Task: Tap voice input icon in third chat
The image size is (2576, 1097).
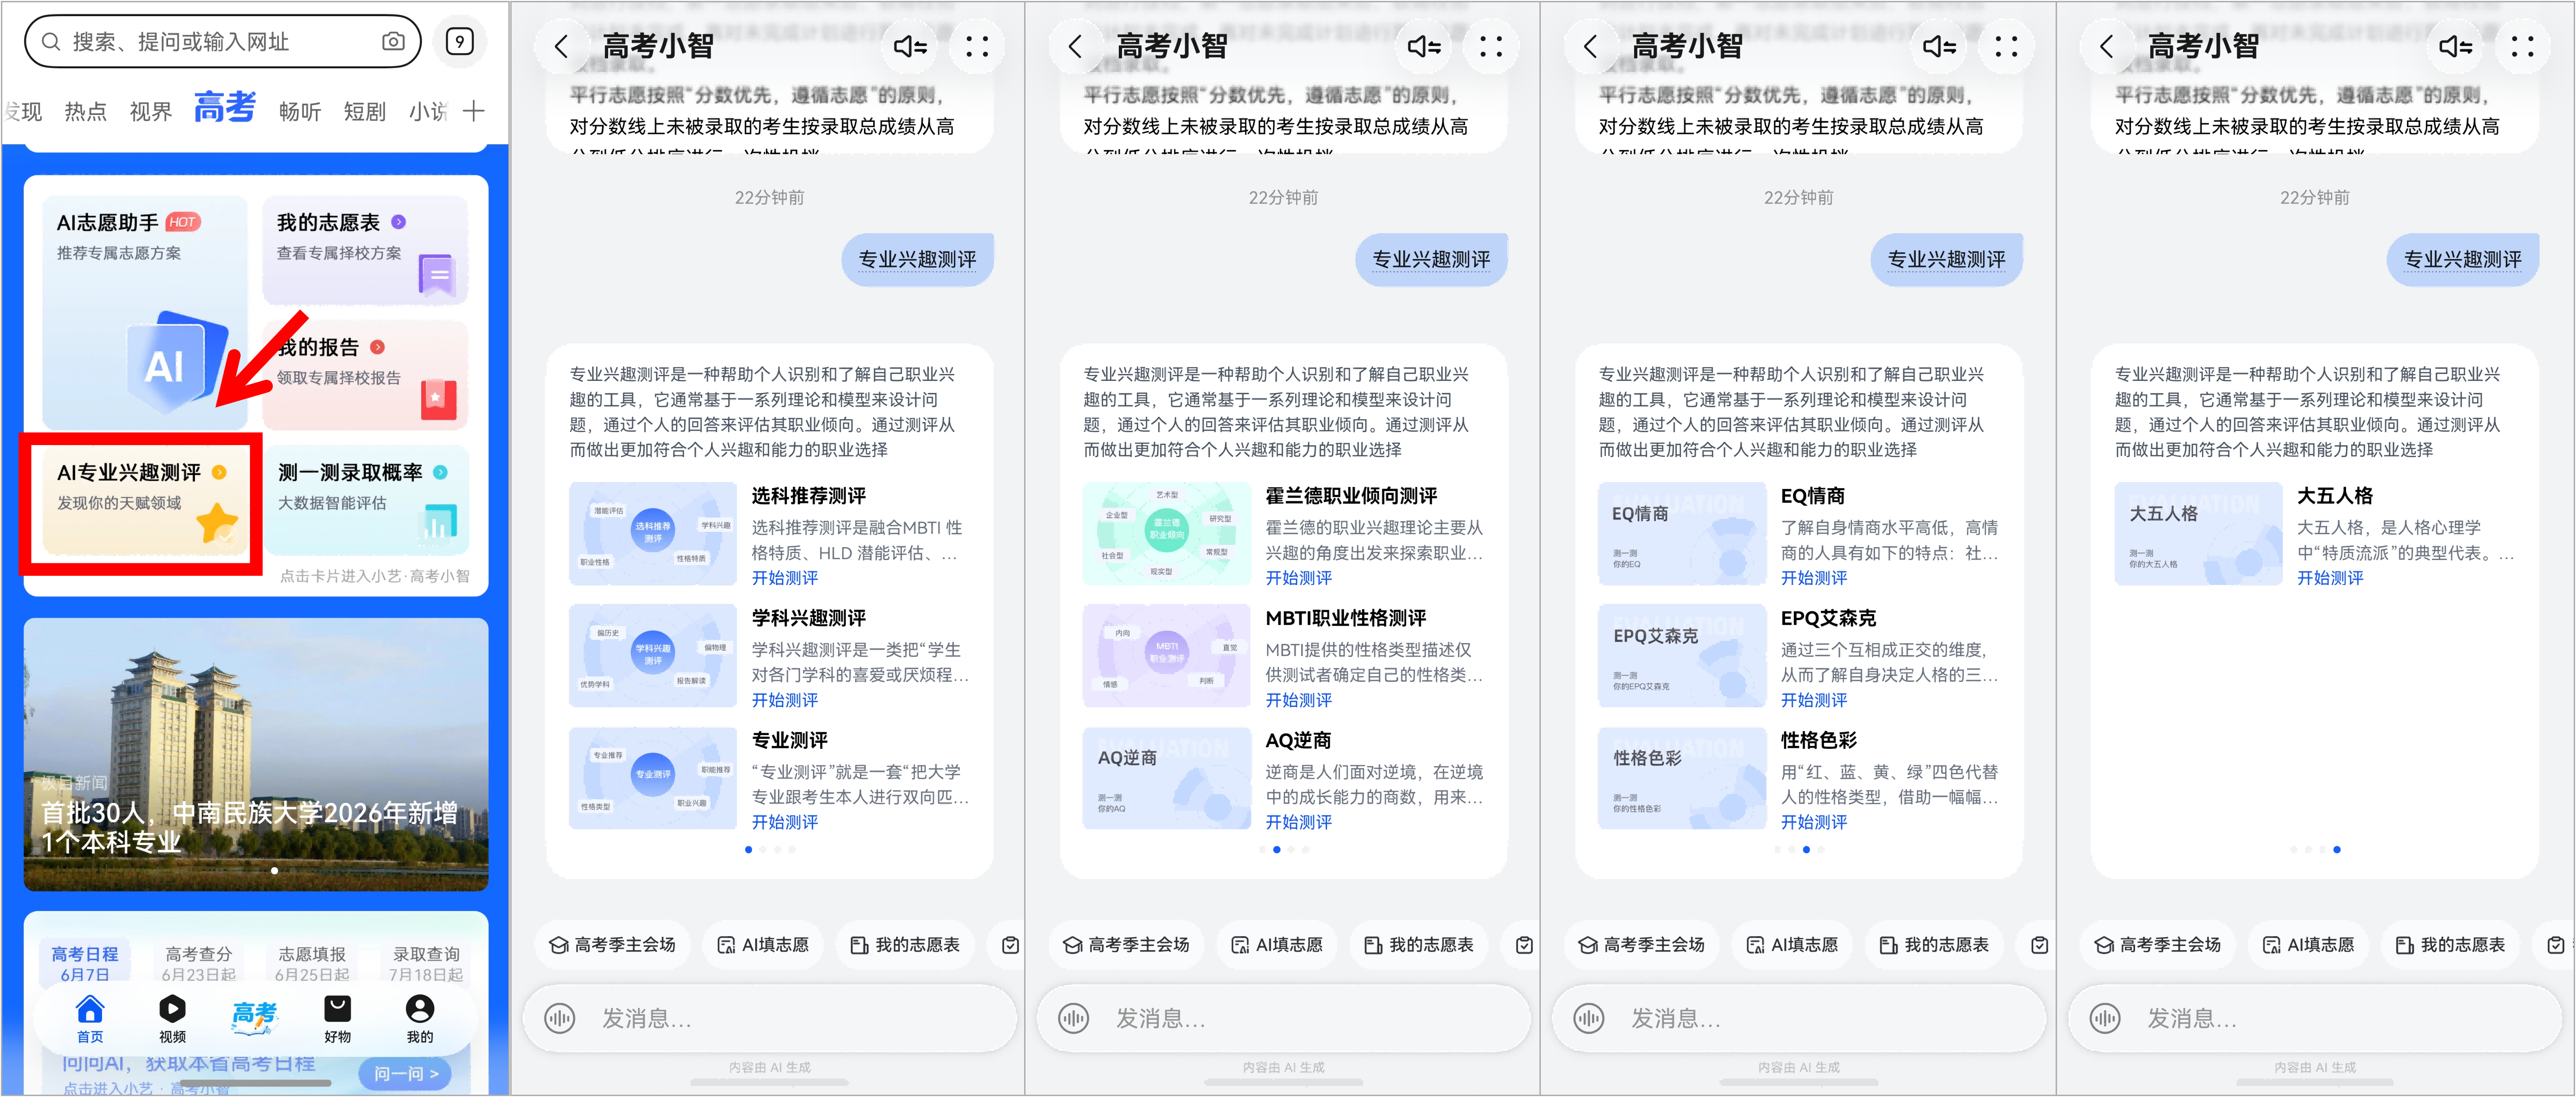Action: [x=1589, y=1019]
